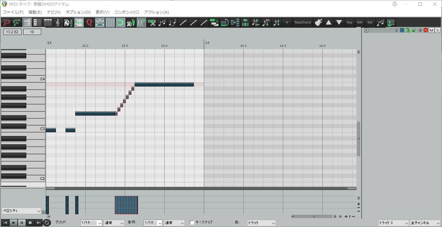Switch to piano roll view mode icon

point(27,22)
